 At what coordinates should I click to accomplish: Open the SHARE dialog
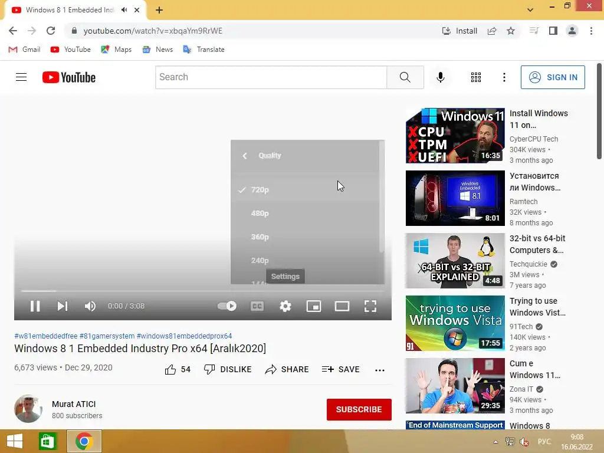[x=287, y=369]
